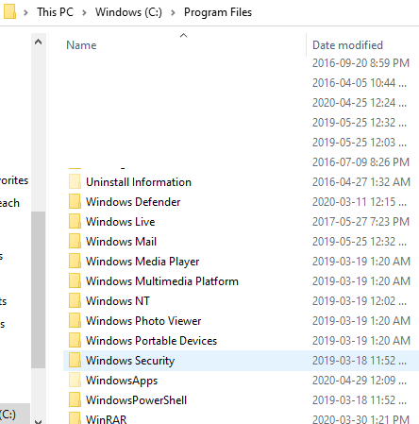Select the WinRAR folder icon
This screenshot has width=419, height=424.
coord(75,418)
